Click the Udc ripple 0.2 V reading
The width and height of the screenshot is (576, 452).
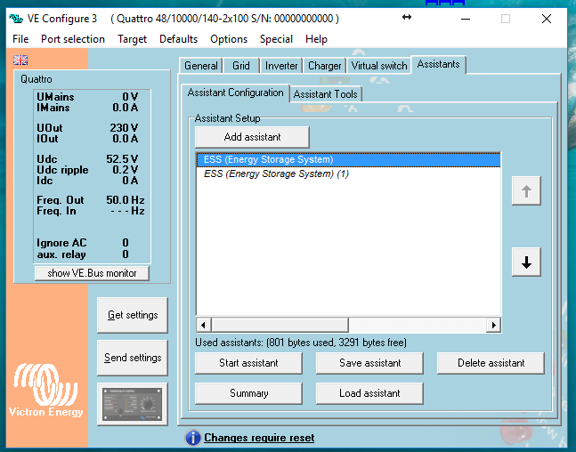pyautogui.click(x=87, y=170)
